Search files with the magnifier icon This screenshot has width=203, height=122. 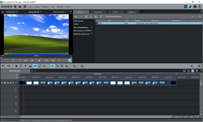point(91,17)
